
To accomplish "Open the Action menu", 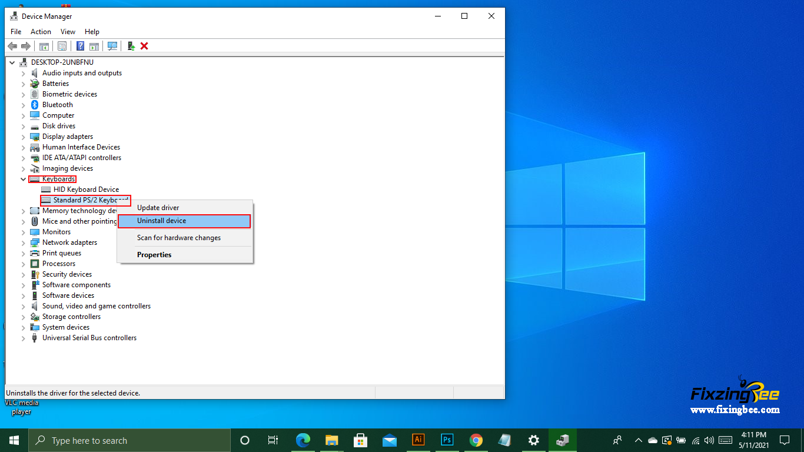I will click(x=41, y=32).
